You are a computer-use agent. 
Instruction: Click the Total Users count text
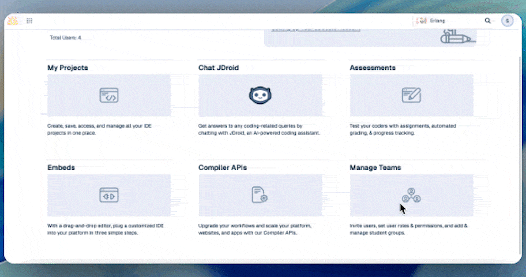tap(65, 38)
